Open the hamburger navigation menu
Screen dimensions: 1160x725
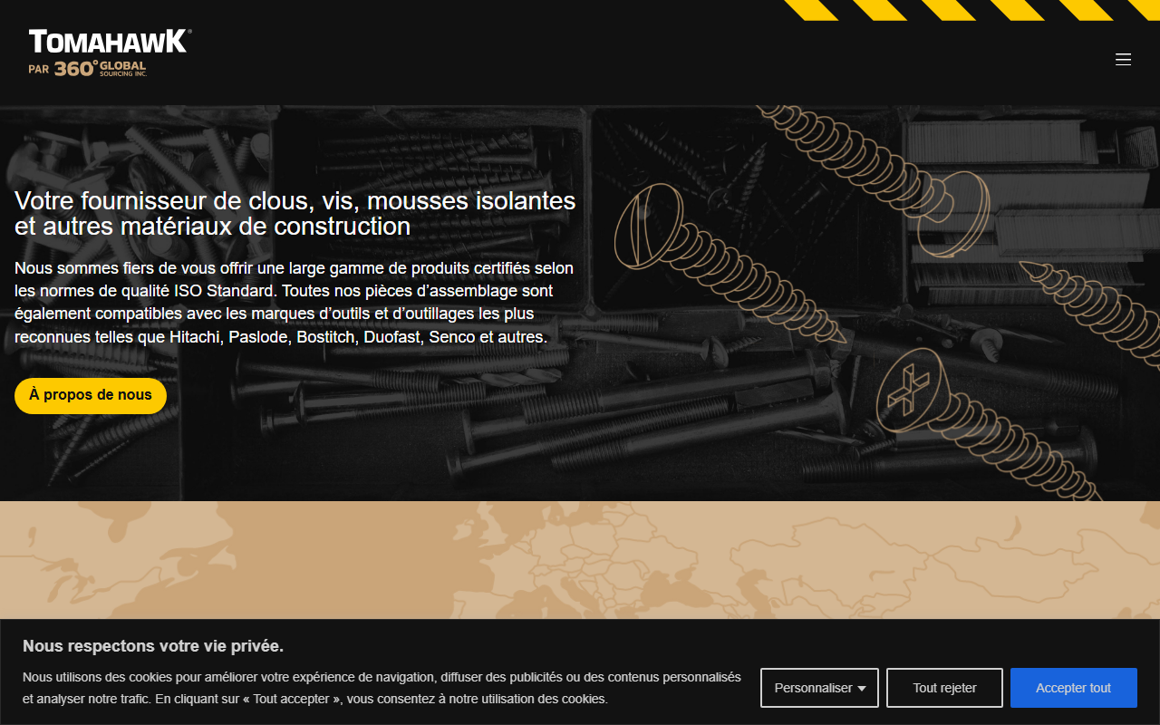pos(1123,60)
